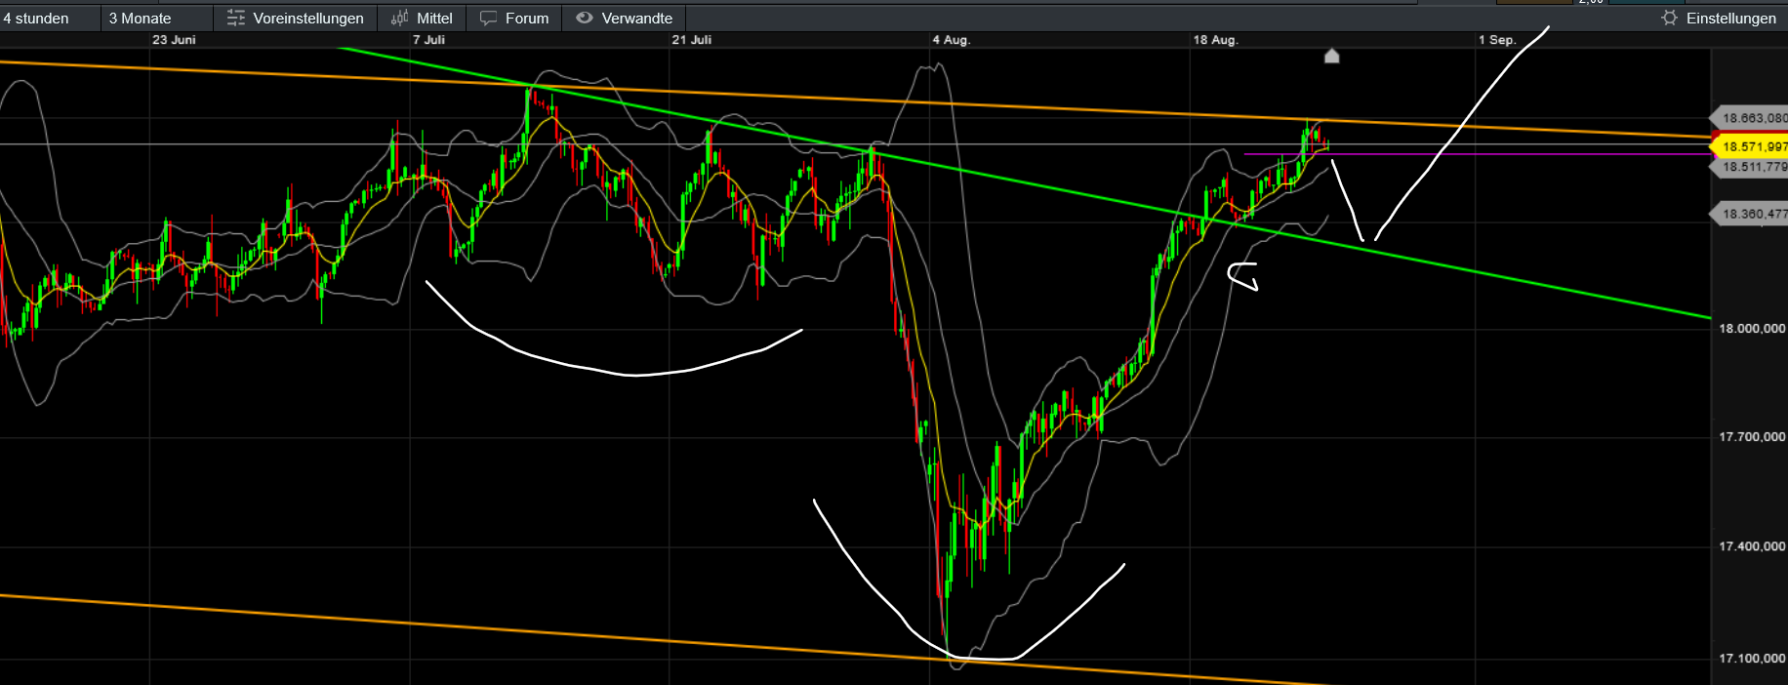Click the 1 Sep. date label
This screenshot has width=1788, height=685.
tap(1497, 40)
